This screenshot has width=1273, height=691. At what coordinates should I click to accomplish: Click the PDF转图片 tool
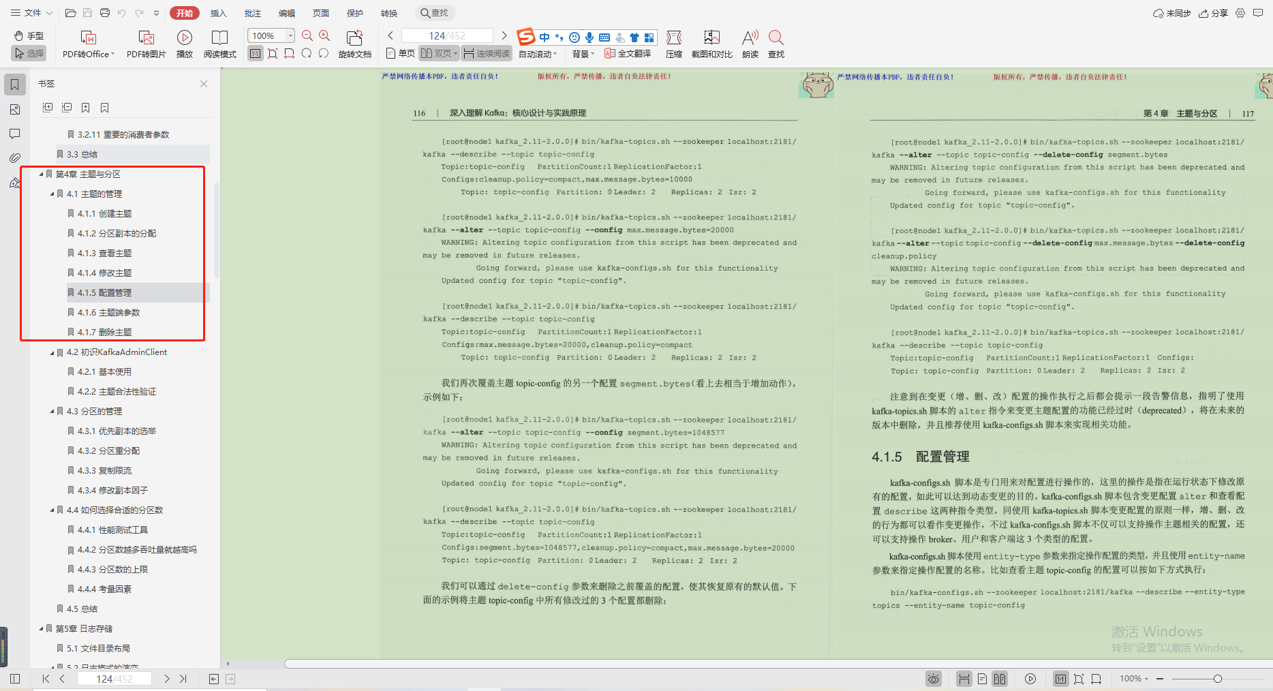tap(147, 44)
